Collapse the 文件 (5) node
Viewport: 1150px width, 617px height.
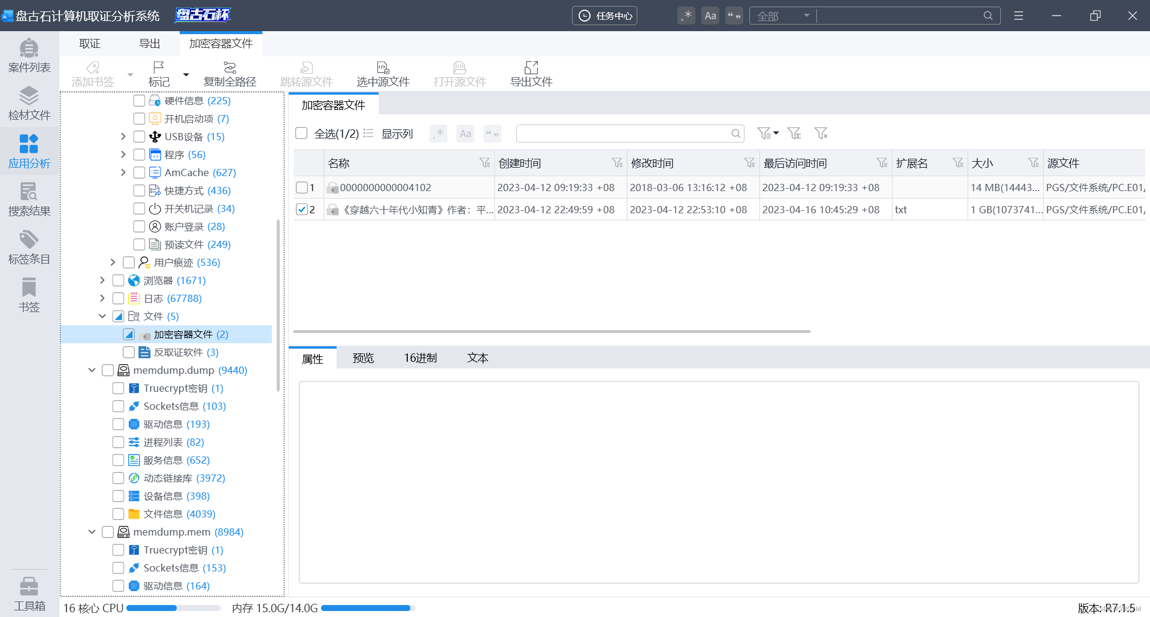(x=102, y=316)
